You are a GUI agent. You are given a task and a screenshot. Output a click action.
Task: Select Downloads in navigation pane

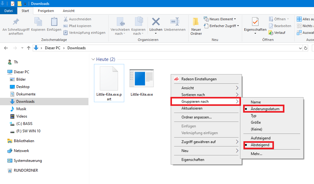coord(44,102)
